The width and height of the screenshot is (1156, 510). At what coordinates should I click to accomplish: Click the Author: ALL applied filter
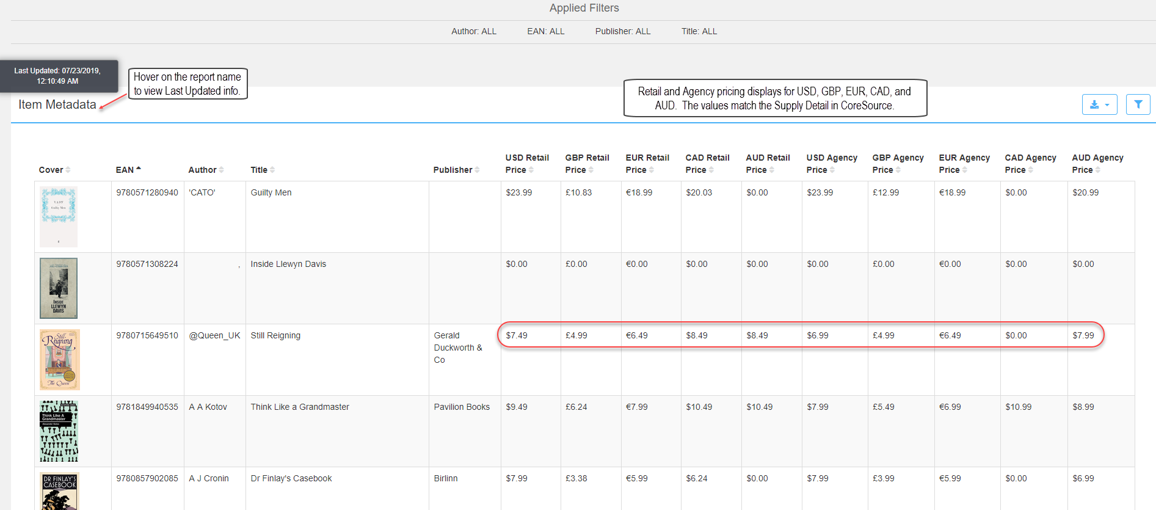[474, 31]
